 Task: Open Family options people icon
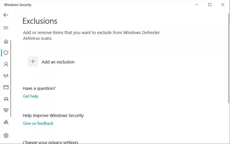[6, 122]
